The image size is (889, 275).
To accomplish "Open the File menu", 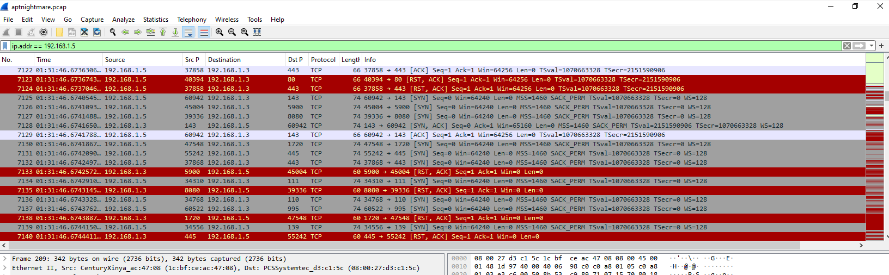I will 8,19.
